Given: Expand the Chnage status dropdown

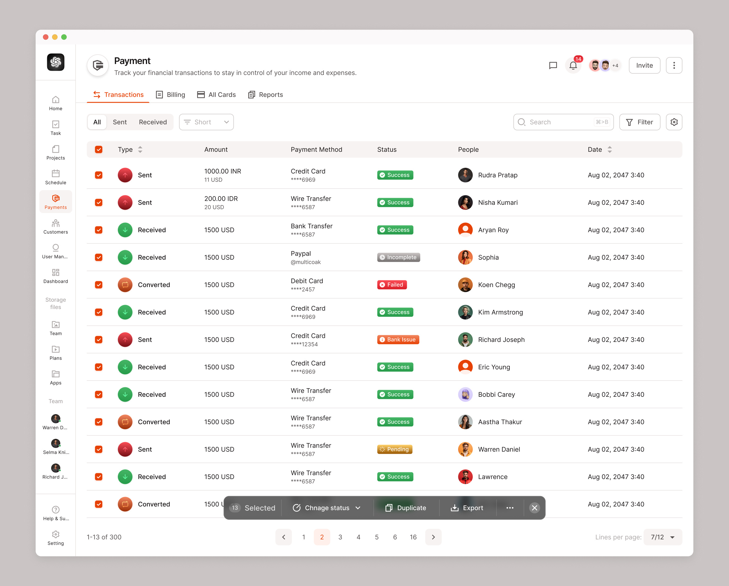Looking at the screenshot, I should click(x=326, y=507).
